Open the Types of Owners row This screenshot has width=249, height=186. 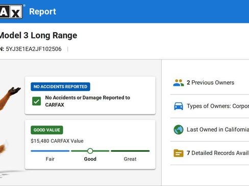pos(210,106)
